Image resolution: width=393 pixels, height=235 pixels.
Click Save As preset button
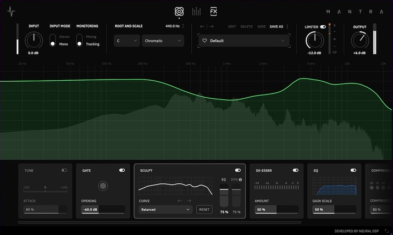[276, 26]
